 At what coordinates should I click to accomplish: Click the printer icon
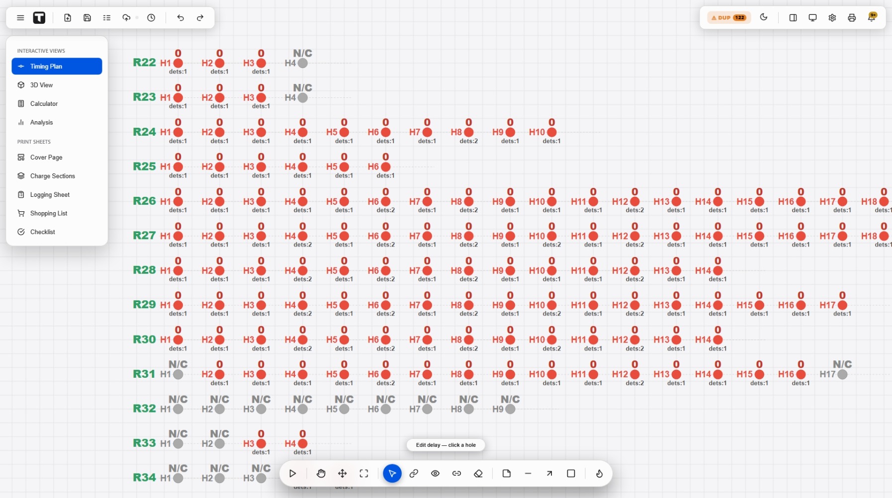852,18
